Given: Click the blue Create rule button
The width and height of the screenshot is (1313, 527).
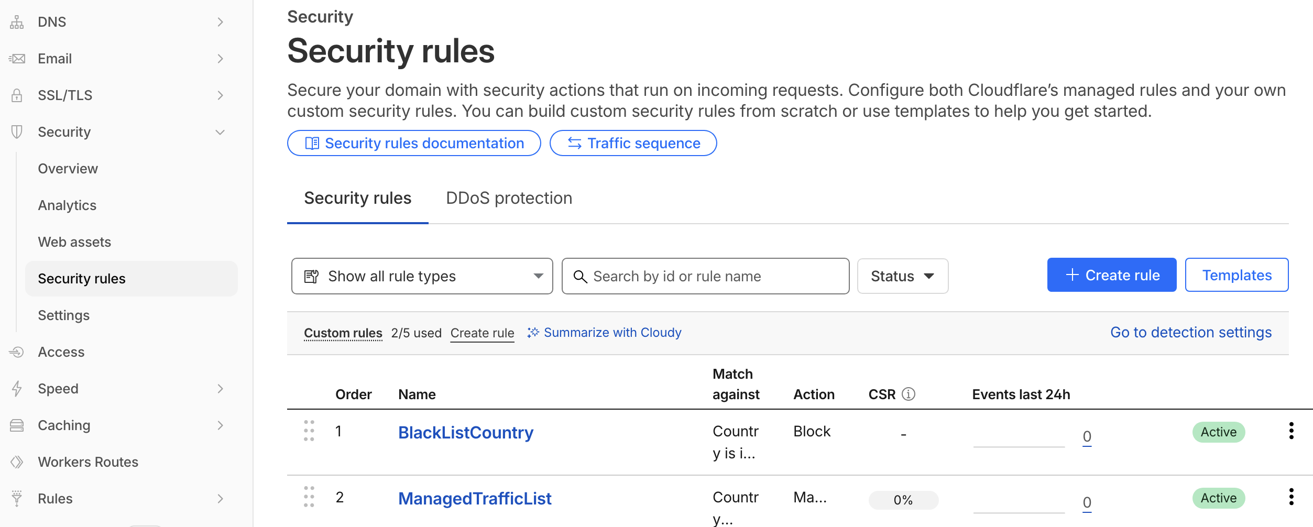Looking at the screenshot, I should click(1112, 275).
